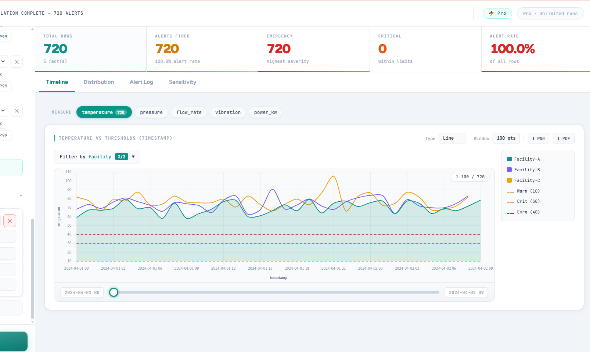The image size is (590, 352).
Task: Open the chart Type dropdown showing Line
Action: [452, 138]
